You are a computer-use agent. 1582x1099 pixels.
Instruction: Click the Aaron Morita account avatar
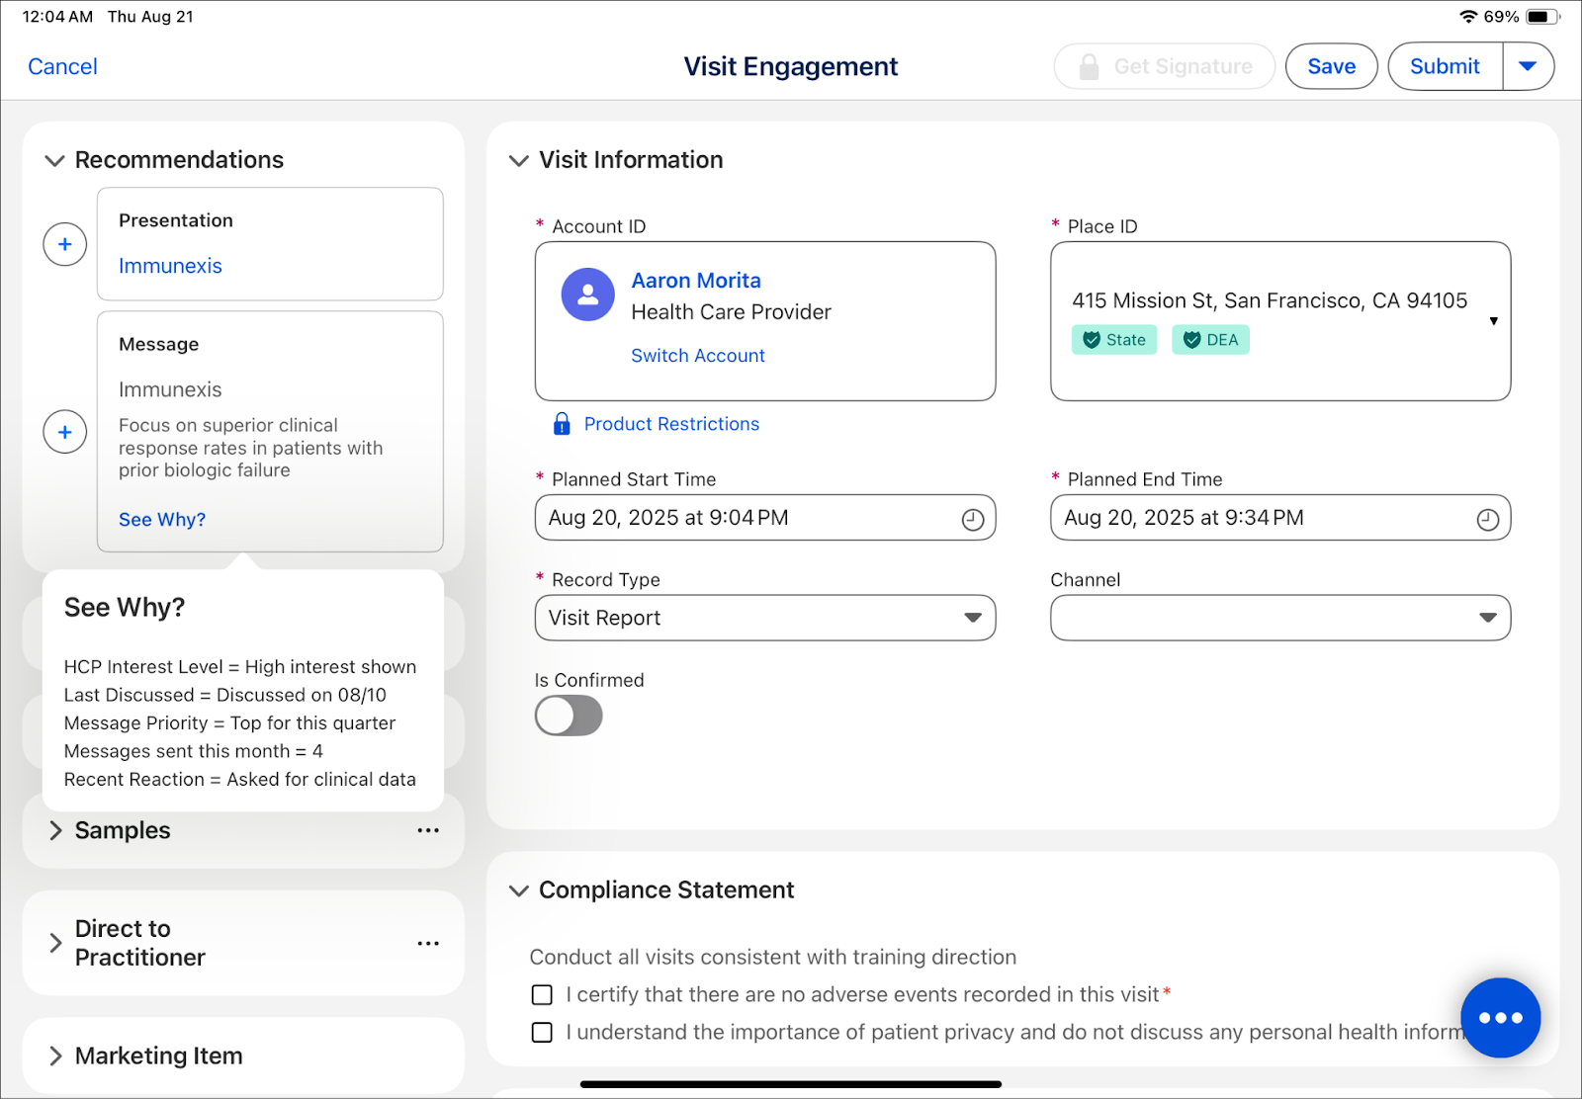pyautogui.click(x=588, y=295)
